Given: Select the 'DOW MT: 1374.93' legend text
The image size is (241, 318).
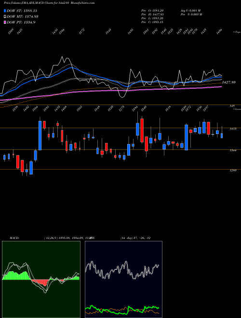Looking at the screenshot, I should (x=23, y=17).
